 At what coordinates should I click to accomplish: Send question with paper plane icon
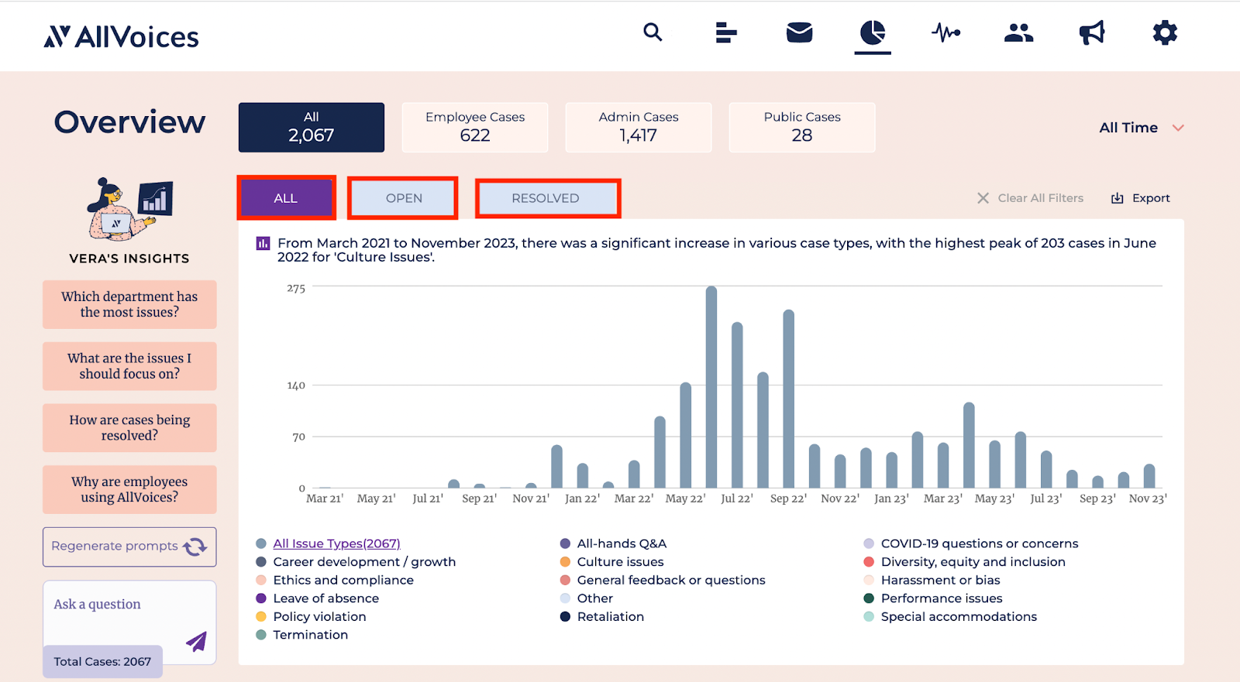(197, 641)
